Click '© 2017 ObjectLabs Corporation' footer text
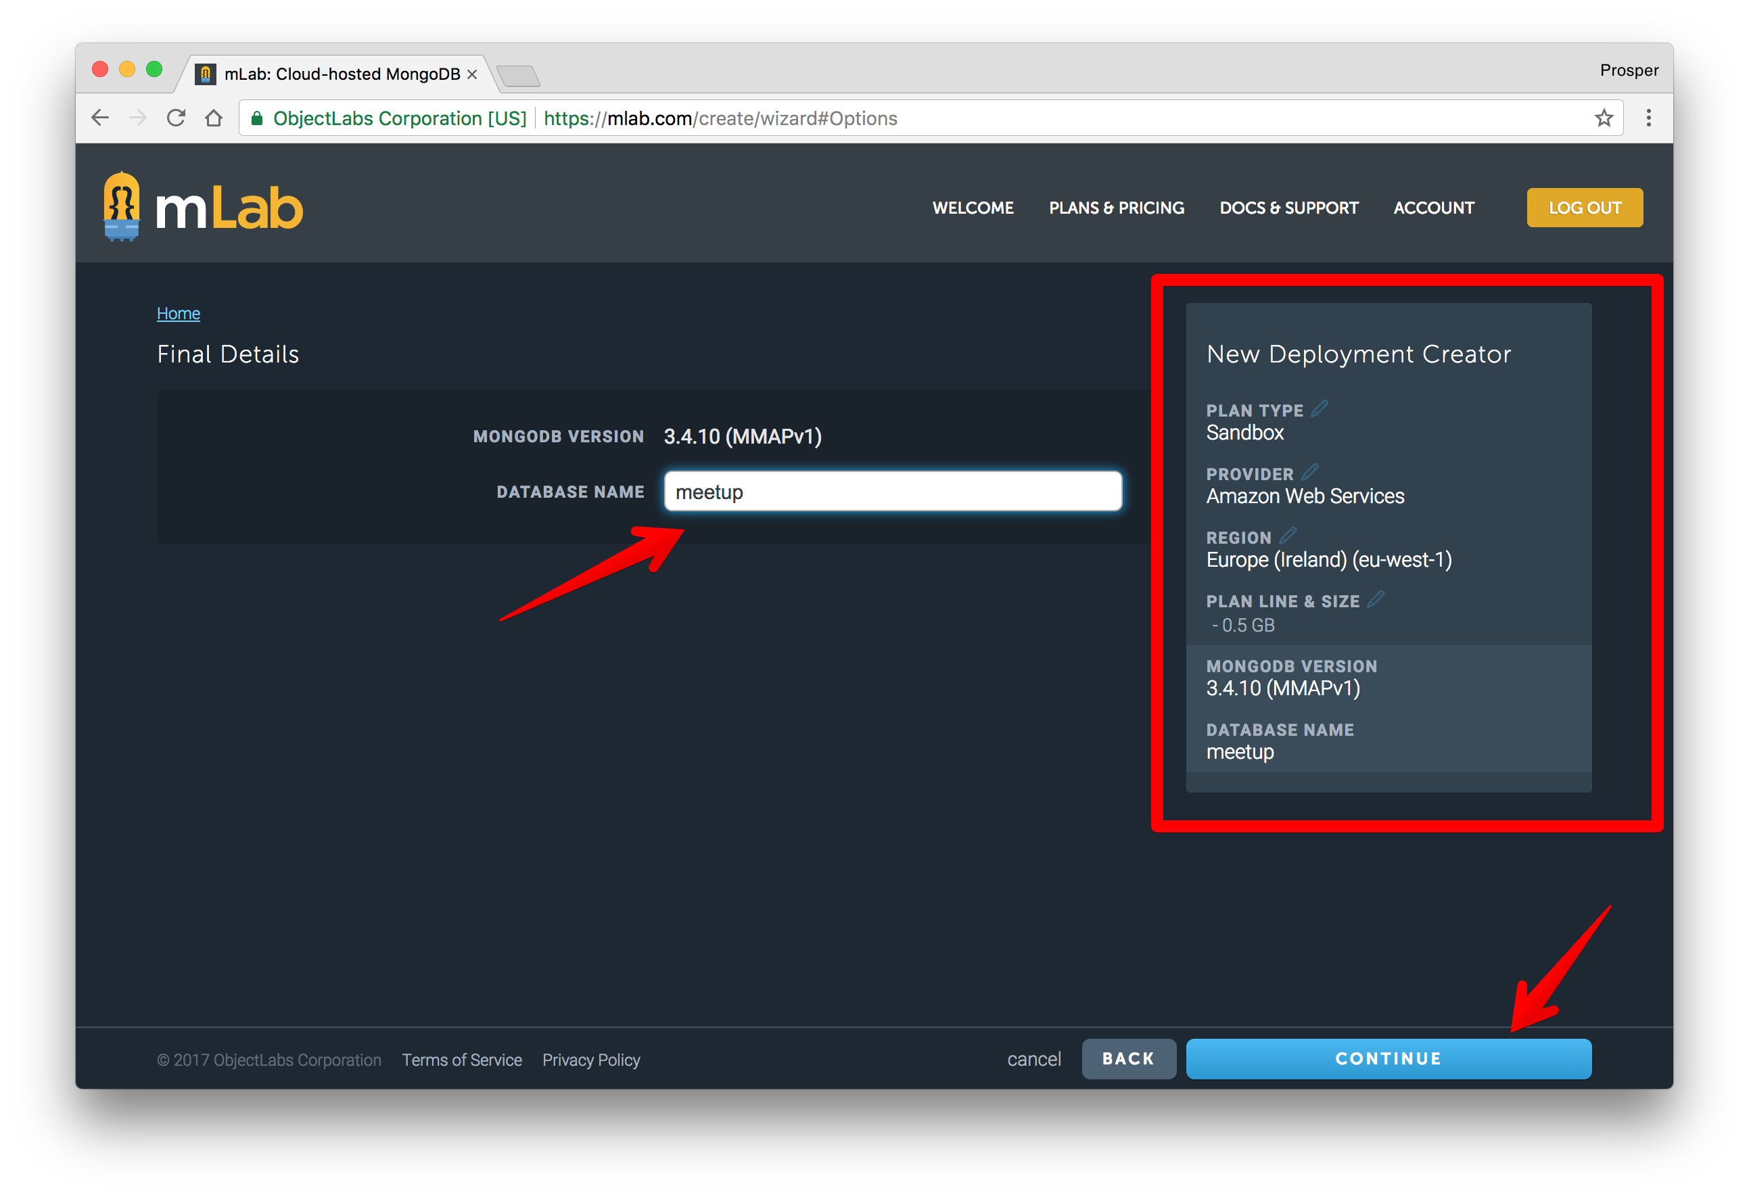 pyautogui.click(x=269, y=1059)
